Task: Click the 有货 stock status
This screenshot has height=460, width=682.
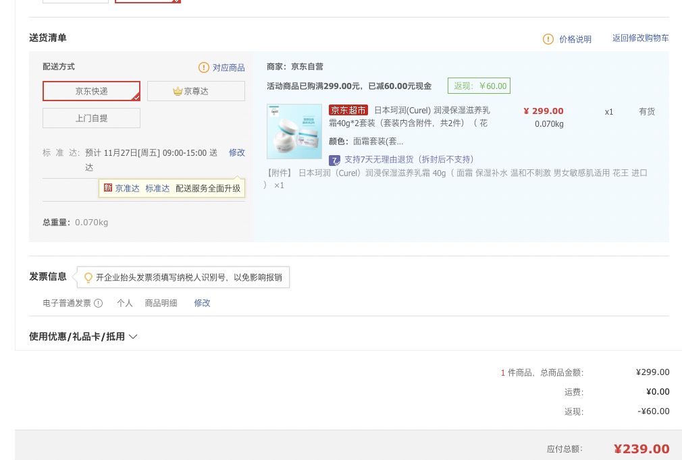Action: [647, 112]
